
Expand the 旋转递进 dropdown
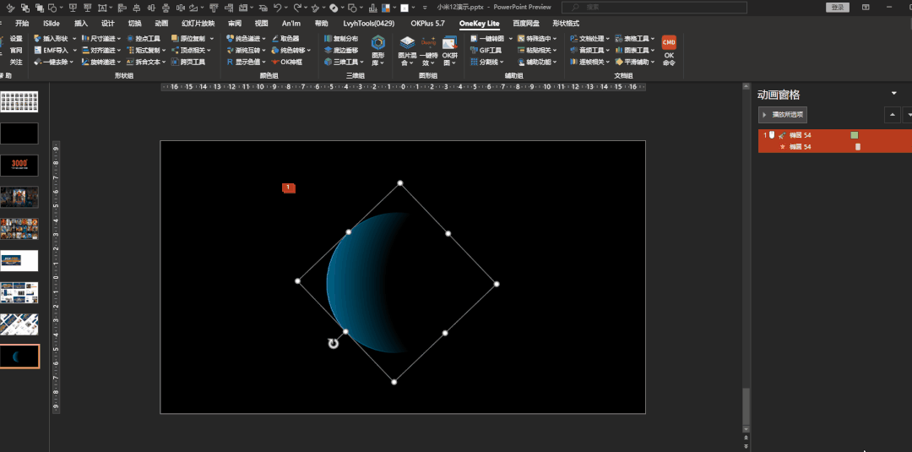pyautogui.click(x=119, y=62)
